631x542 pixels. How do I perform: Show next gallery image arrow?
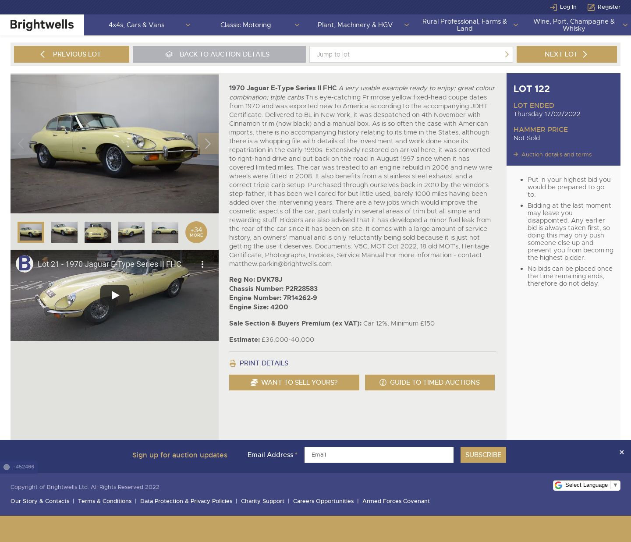(208, 144)
